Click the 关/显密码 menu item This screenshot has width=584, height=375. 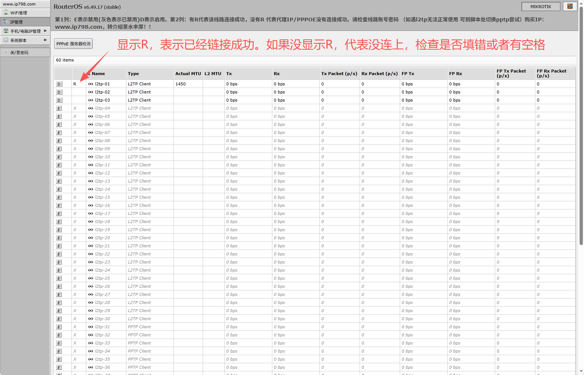click(25, 53)
